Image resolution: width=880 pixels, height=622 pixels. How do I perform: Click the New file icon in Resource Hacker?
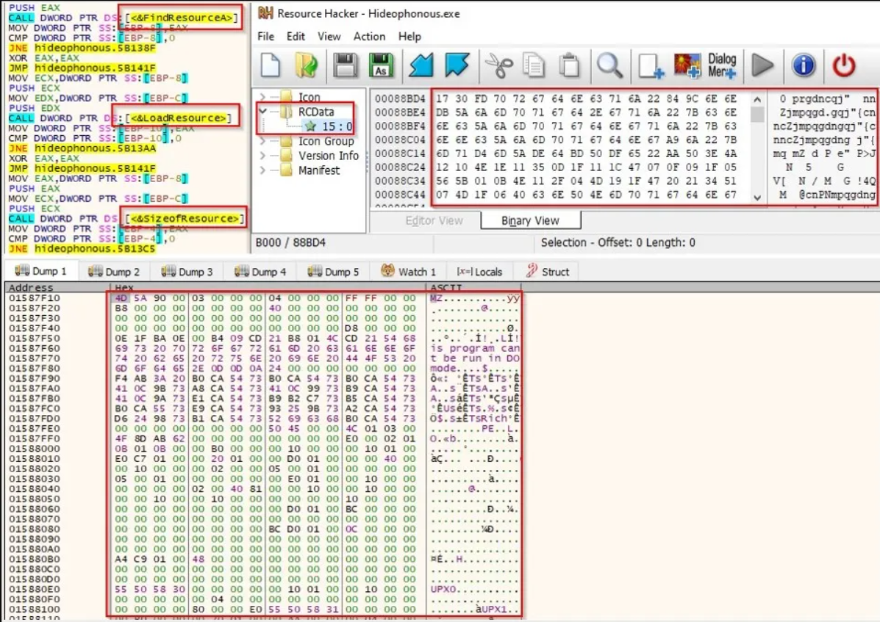tap(271, 65)
